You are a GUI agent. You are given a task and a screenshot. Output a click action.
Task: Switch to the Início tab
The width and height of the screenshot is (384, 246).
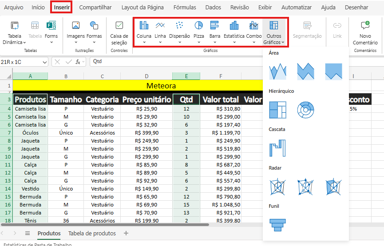38,8
